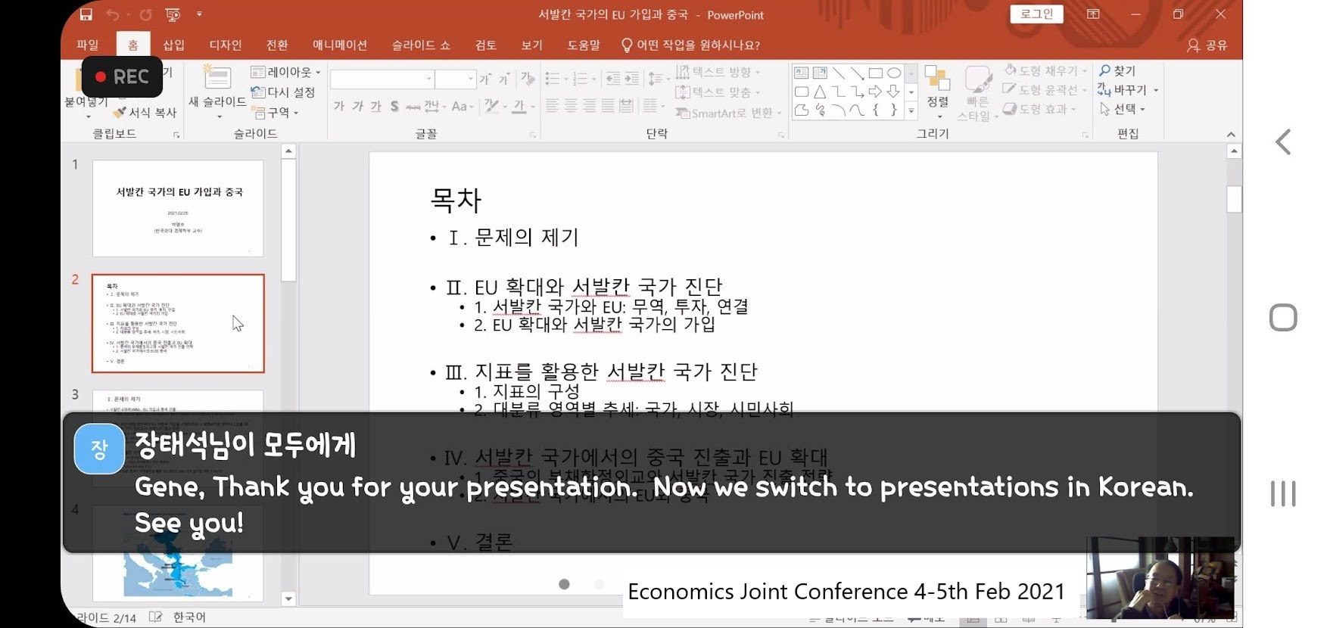Click the increase list level icon

[x=632, y=79]
